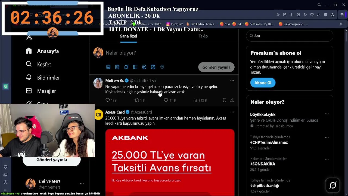Schedule the post with the calendar icon
Screen dimensions: 348x196
coord(153,67)
